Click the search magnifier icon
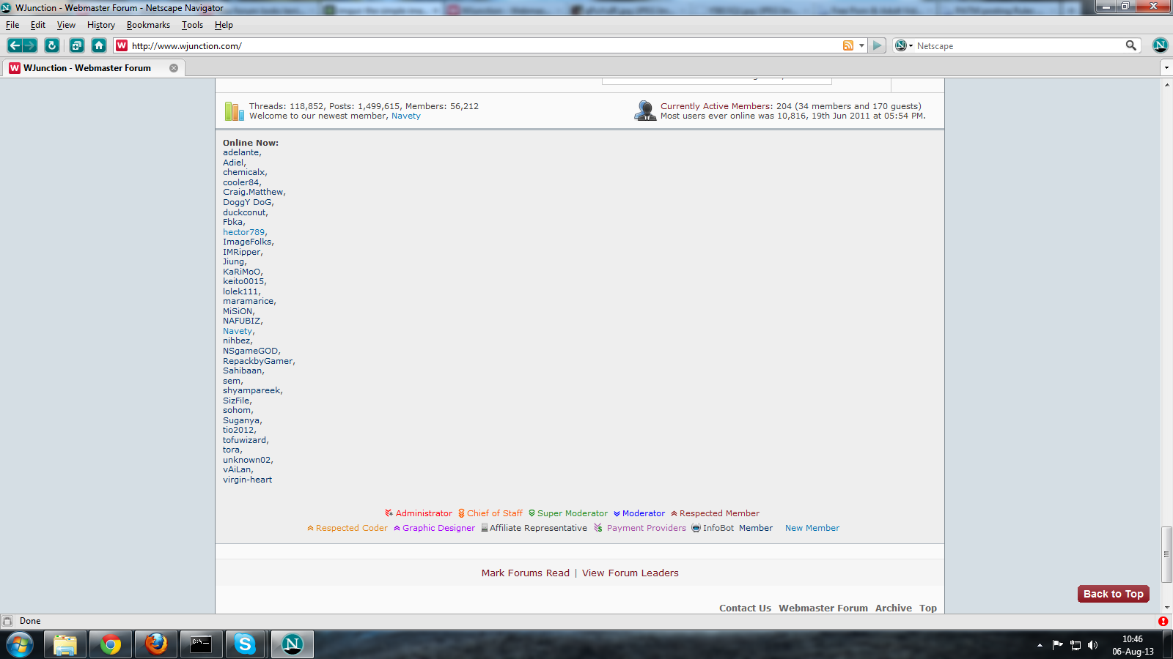Viewport: 1173px width, 659px height. (1131, 45)
